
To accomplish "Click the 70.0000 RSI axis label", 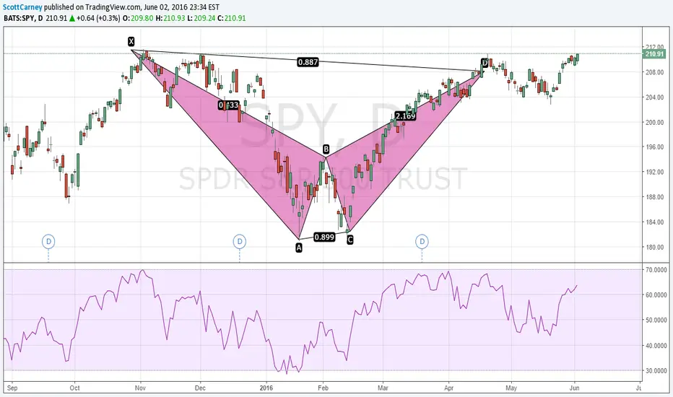I will 656,270.
